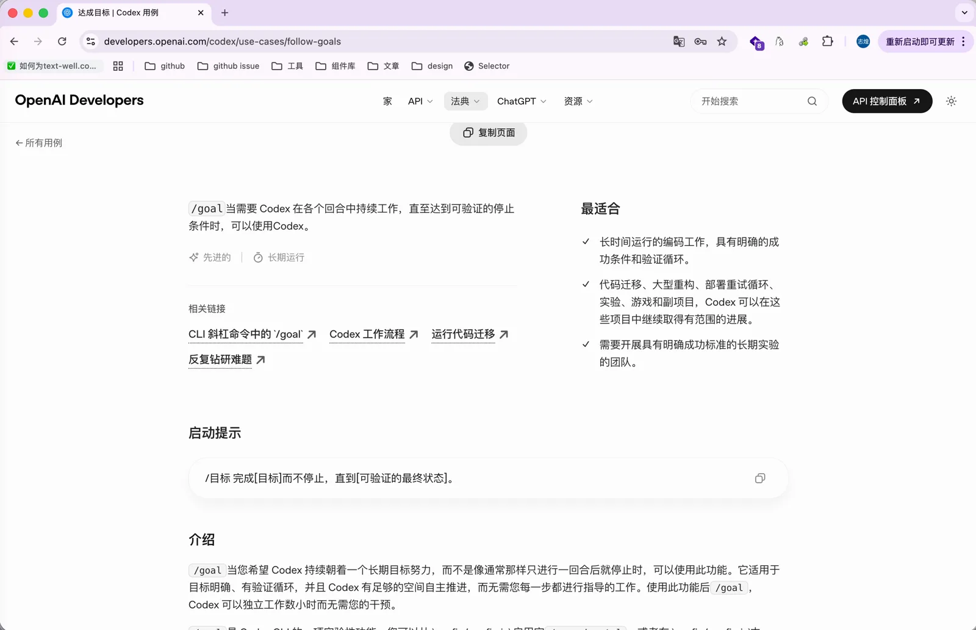Click the search magnifier icon
Image resolution: width=976 pixels, height=630 pixels.
coord(812,101)
